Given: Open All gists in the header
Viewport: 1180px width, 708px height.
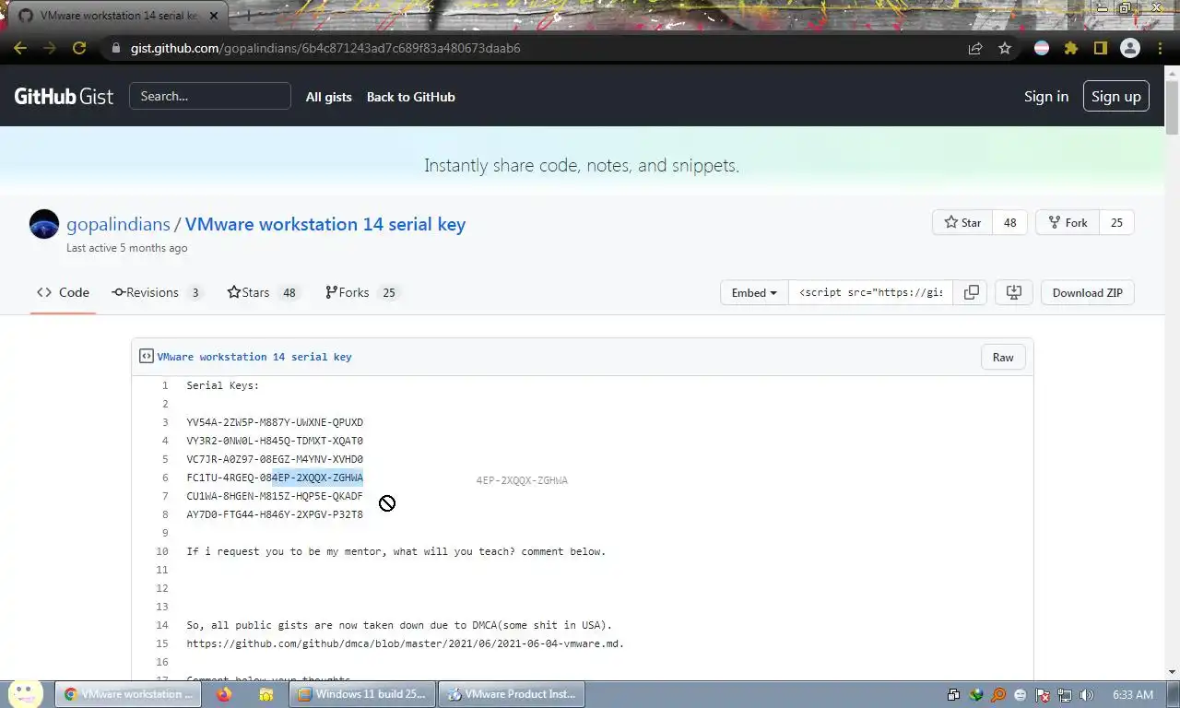Looking at the screenshot, I should [x=329, y=97].
